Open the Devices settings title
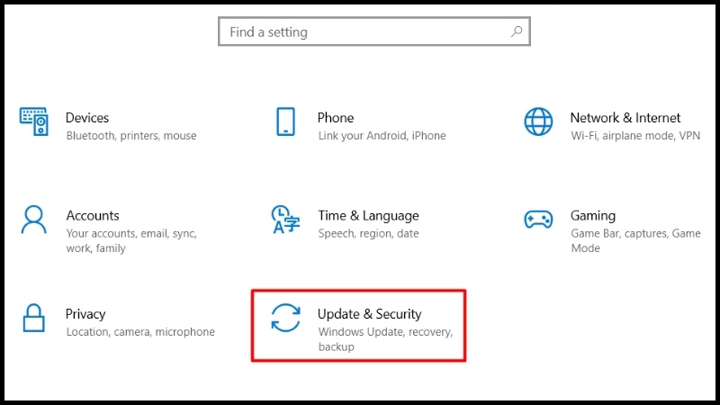This screenshot has width=720, height=405. point(87,118)
